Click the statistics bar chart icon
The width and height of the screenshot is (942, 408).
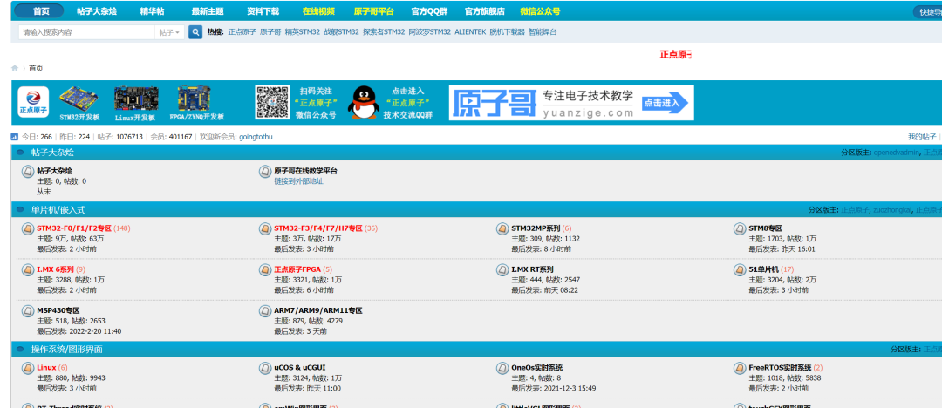(x=15, y=137)
